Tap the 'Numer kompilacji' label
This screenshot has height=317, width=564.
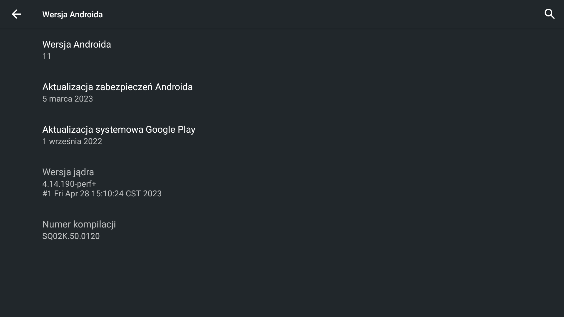coord(79,225)
